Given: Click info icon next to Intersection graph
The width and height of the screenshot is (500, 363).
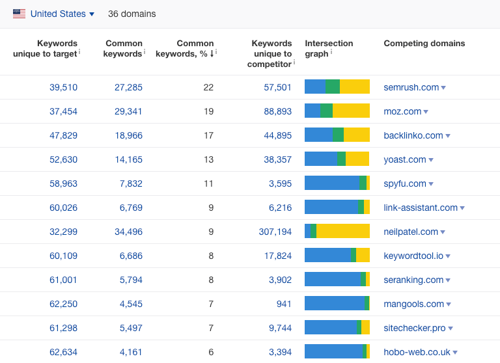Looking at the screenshot, I should coord(331,51).
